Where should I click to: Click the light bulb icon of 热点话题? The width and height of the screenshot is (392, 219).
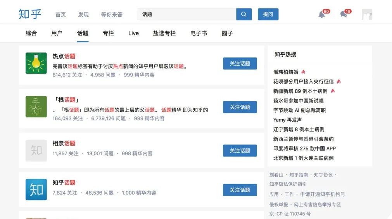pyautogui.click(x=36, y=63)
